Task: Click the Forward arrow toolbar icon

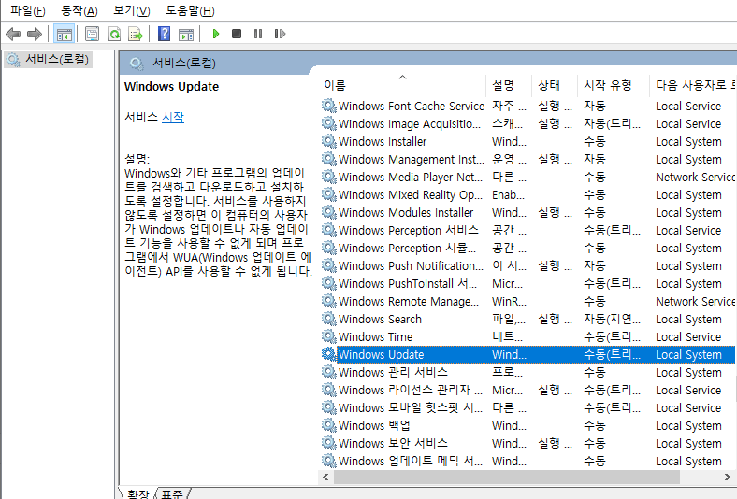Action: (35, 34)
